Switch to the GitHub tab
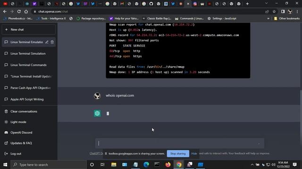302x169 pixels. coord(151,4)
